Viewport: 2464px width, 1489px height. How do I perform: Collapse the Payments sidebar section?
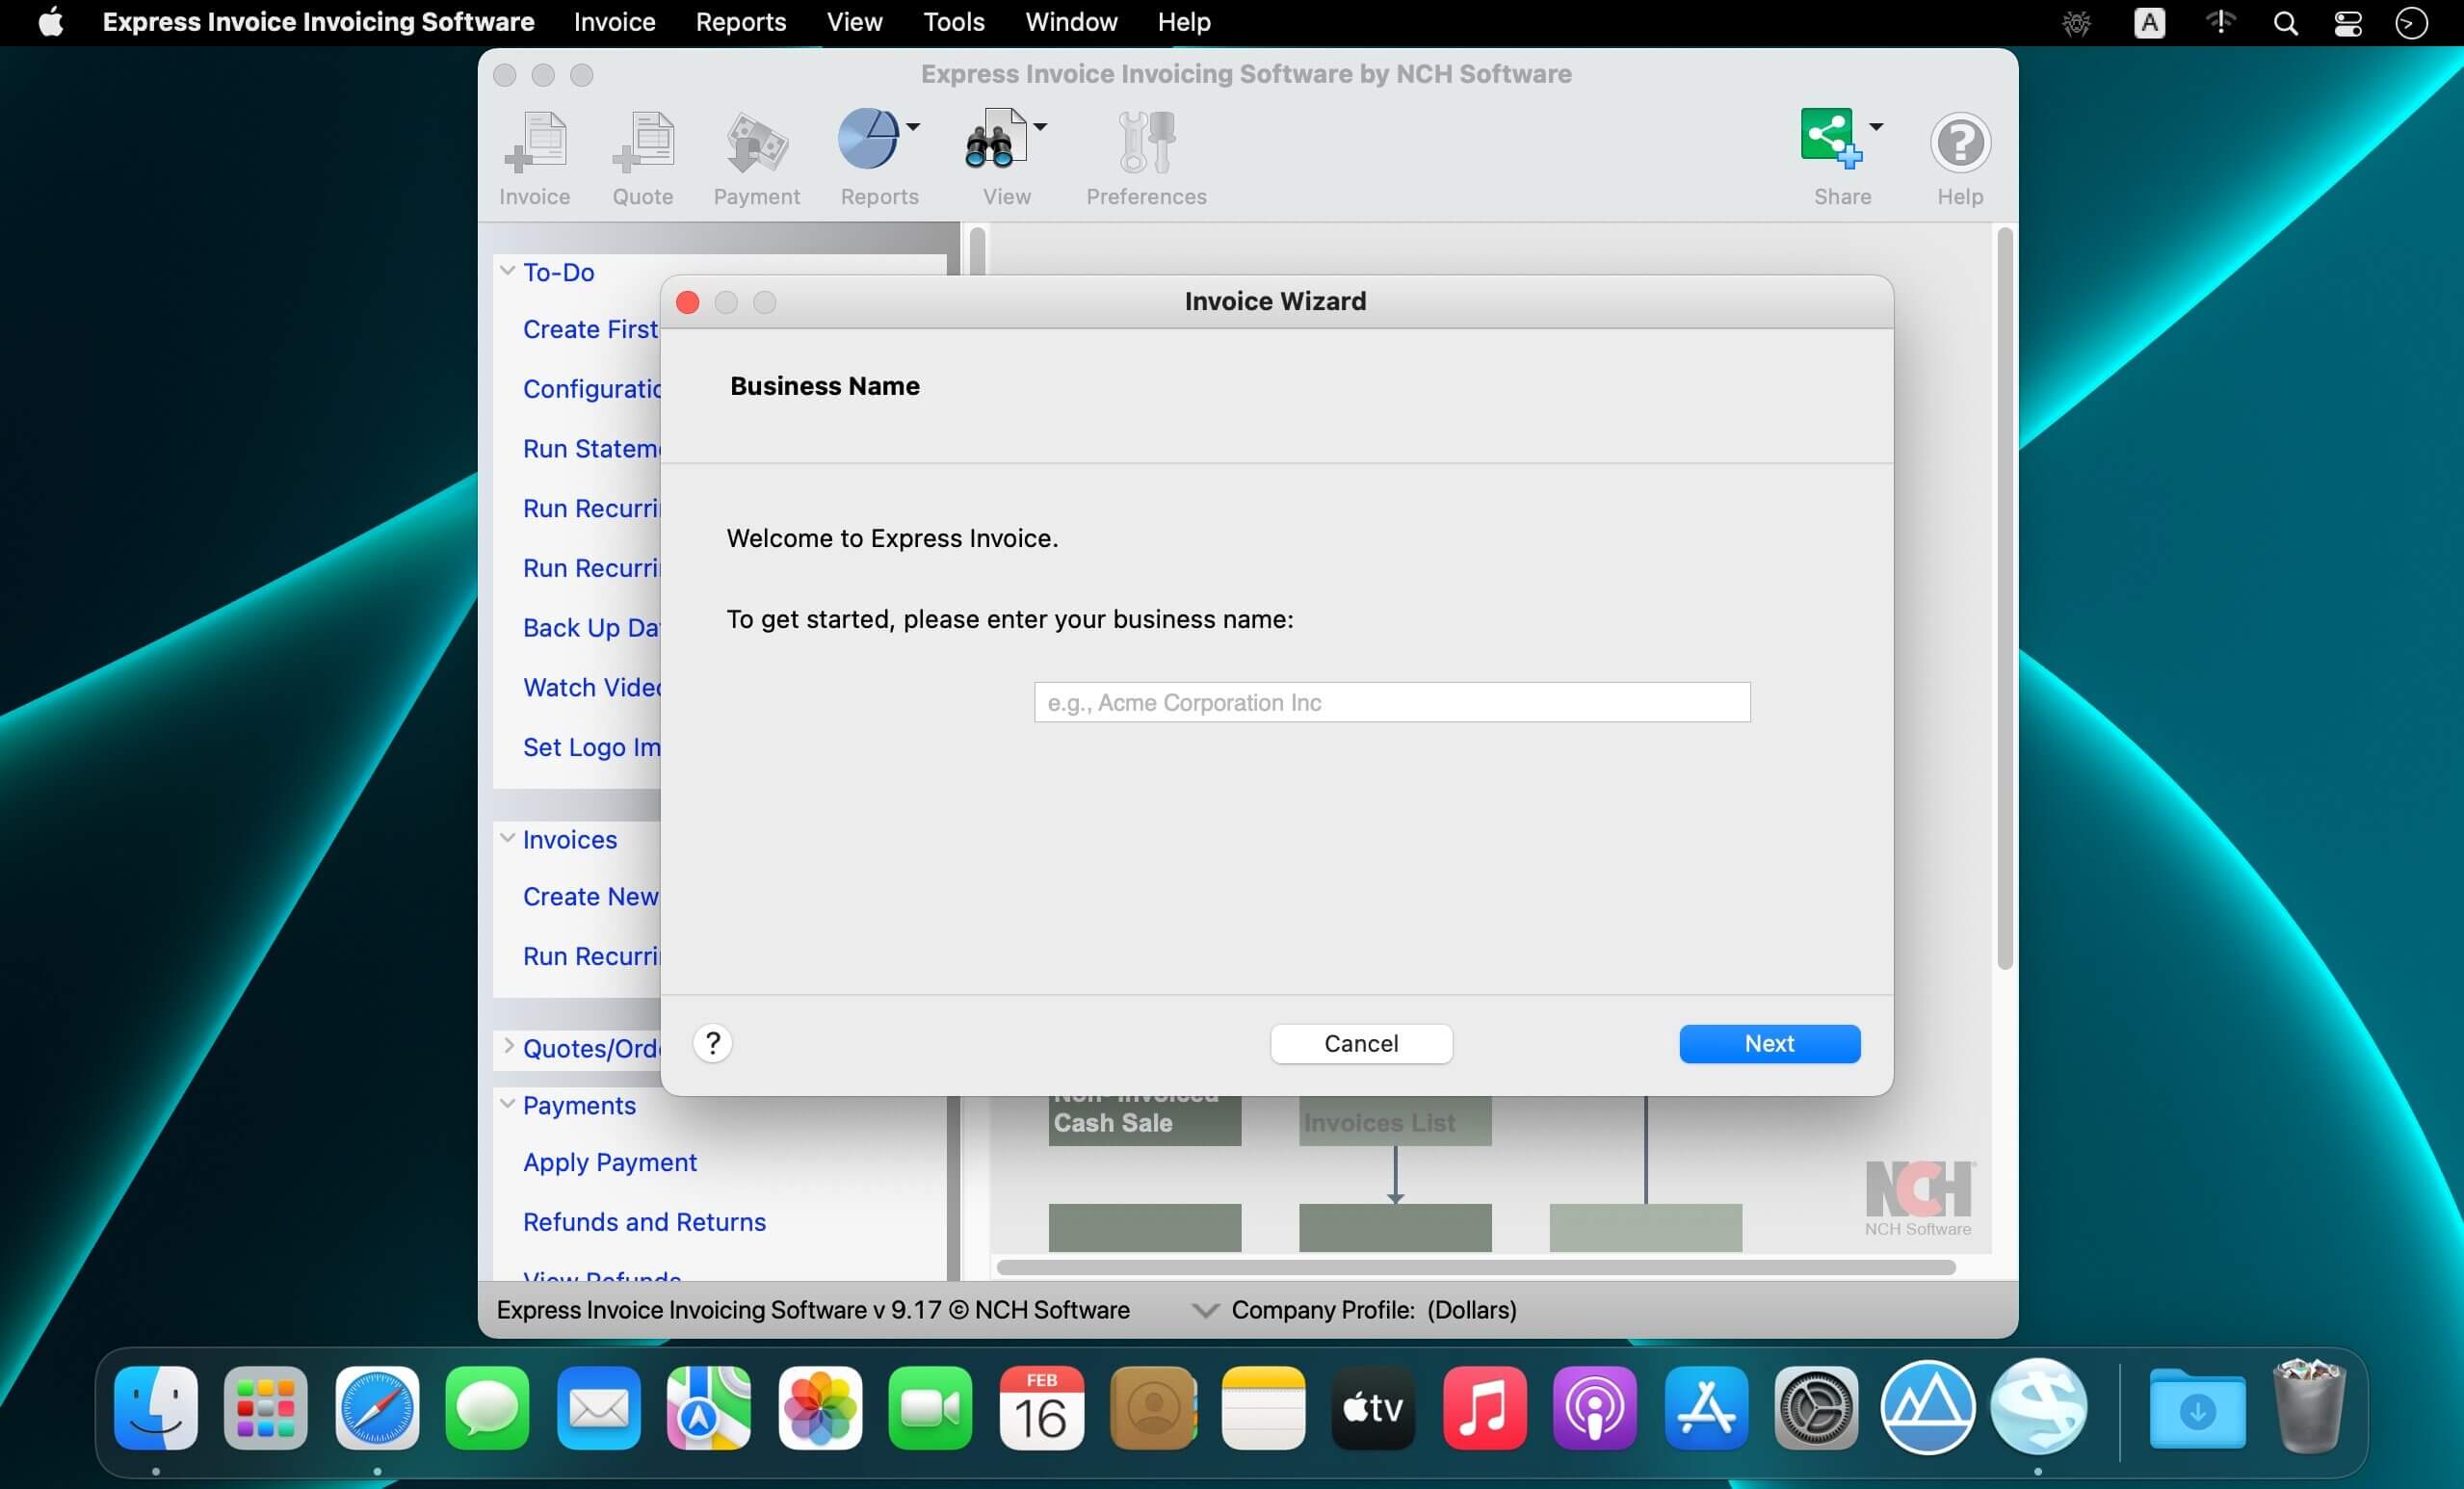click(508, 1104)
